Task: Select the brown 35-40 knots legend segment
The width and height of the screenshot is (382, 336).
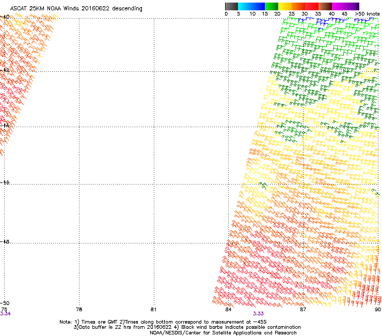Action: 325,6
